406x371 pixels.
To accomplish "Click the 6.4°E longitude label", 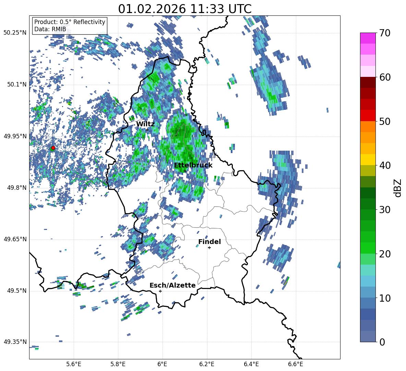I will coord(251,364).
